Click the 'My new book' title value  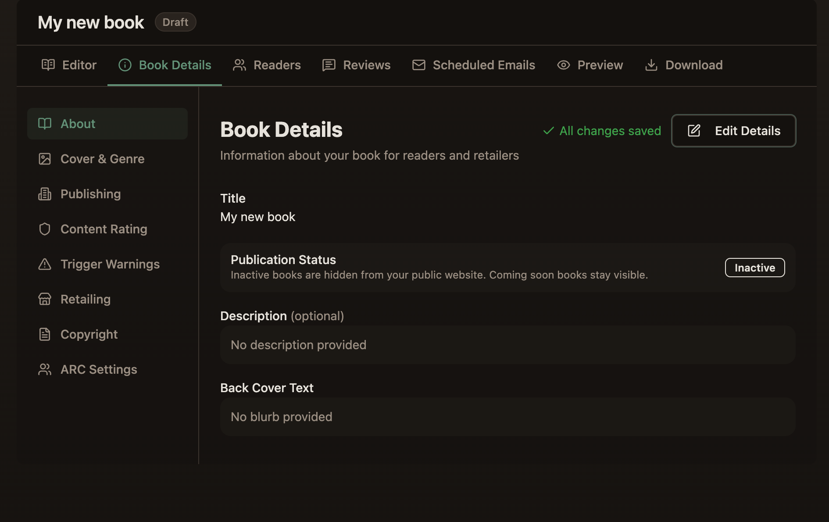pos(258,217)
